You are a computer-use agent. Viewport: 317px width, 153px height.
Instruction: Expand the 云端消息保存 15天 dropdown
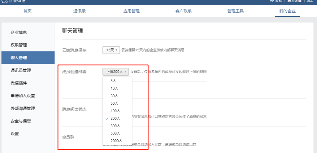click(111, 50)
